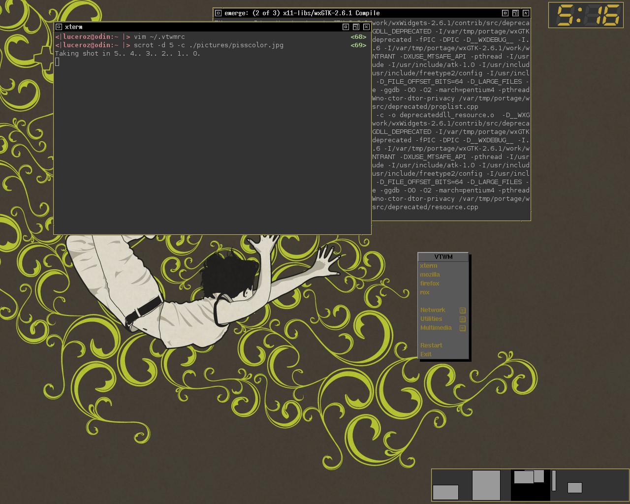The image size is (630, 504).
Task: Select the narrow tall window in the pager
Action: [x=554, y=480]
